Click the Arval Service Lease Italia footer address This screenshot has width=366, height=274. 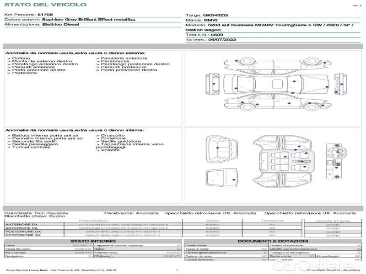(59, 270)
